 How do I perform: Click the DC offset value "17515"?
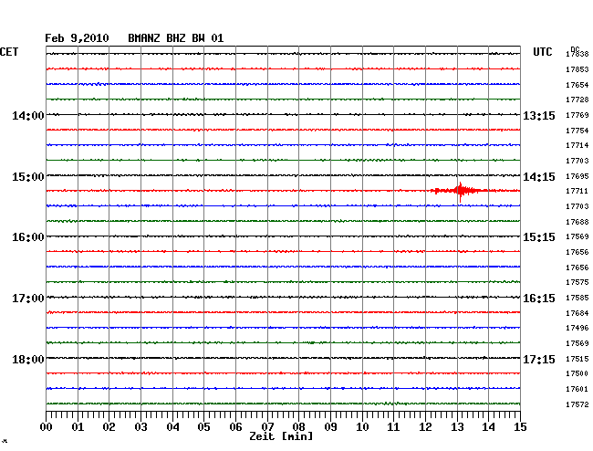click(577, 359)
